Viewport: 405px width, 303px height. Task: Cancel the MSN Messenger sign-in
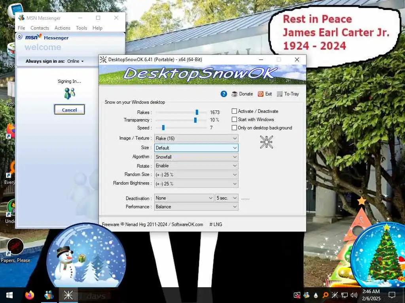click(x=70, y=110)
